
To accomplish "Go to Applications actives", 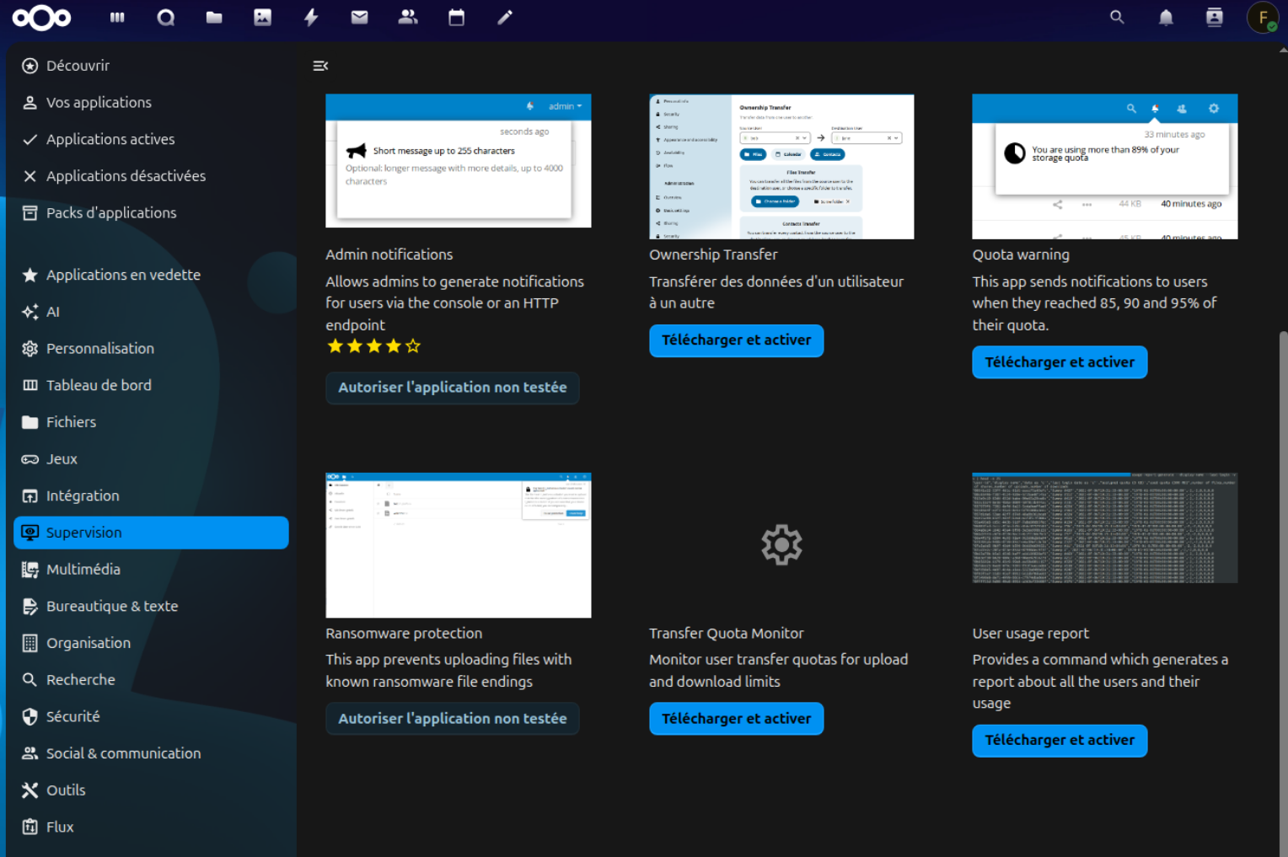I will point(110,139).
